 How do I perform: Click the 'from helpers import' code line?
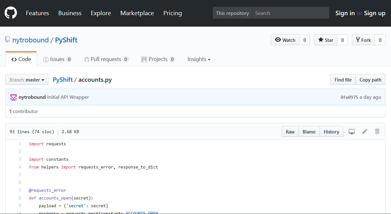[x=93, y=167]
